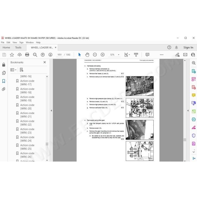Add a comment note icon

click(x=147, y=55)
